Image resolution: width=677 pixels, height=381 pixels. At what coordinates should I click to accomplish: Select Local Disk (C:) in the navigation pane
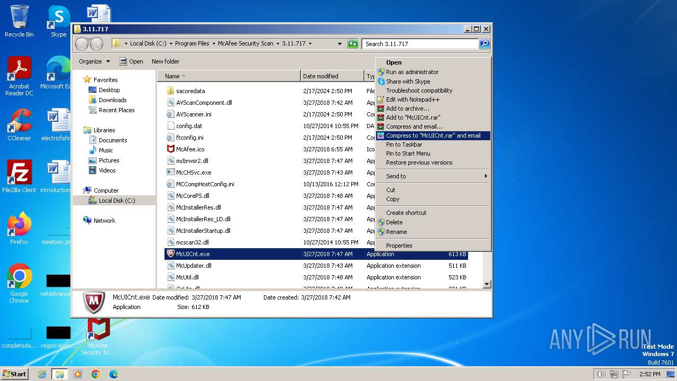pos(116,201)
